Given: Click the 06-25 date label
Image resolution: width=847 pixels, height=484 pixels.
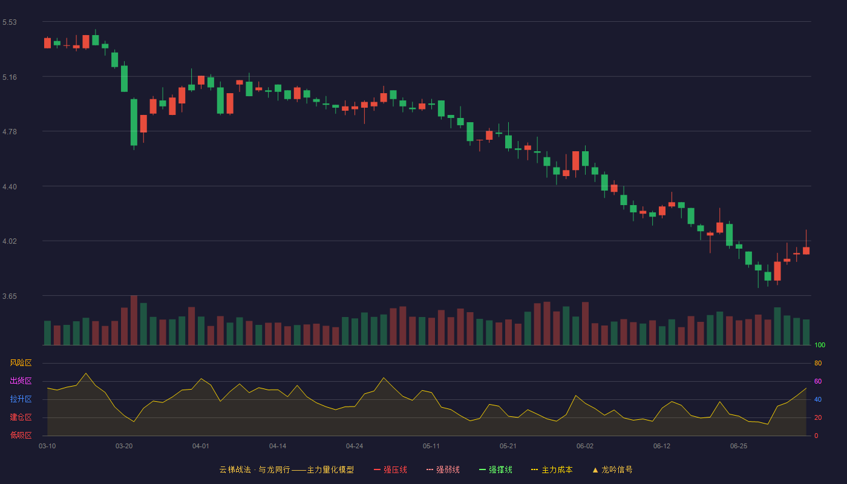Looking at the screenshot, I should click(739, 446).
